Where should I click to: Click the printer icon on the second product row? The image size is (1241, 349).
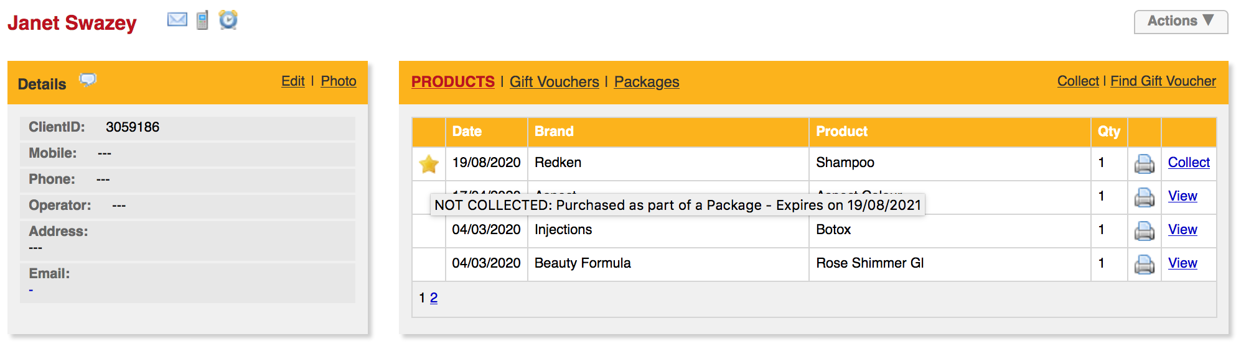point(1145,197)
